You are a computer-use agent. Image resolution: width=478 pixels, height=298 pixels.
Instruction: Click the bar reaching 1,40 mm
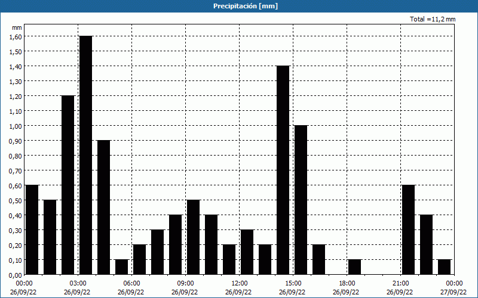pyautogui.click(x=283, y=170)
